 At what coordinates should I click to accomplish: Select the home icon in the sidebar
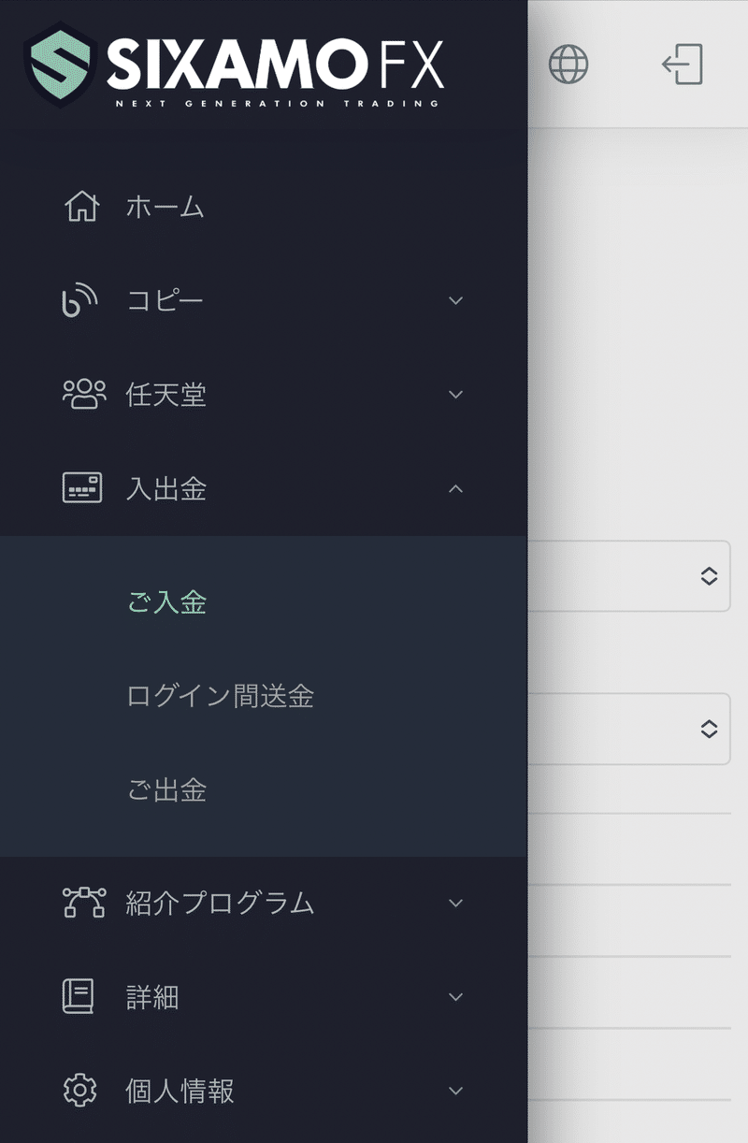tap(82, 207)
